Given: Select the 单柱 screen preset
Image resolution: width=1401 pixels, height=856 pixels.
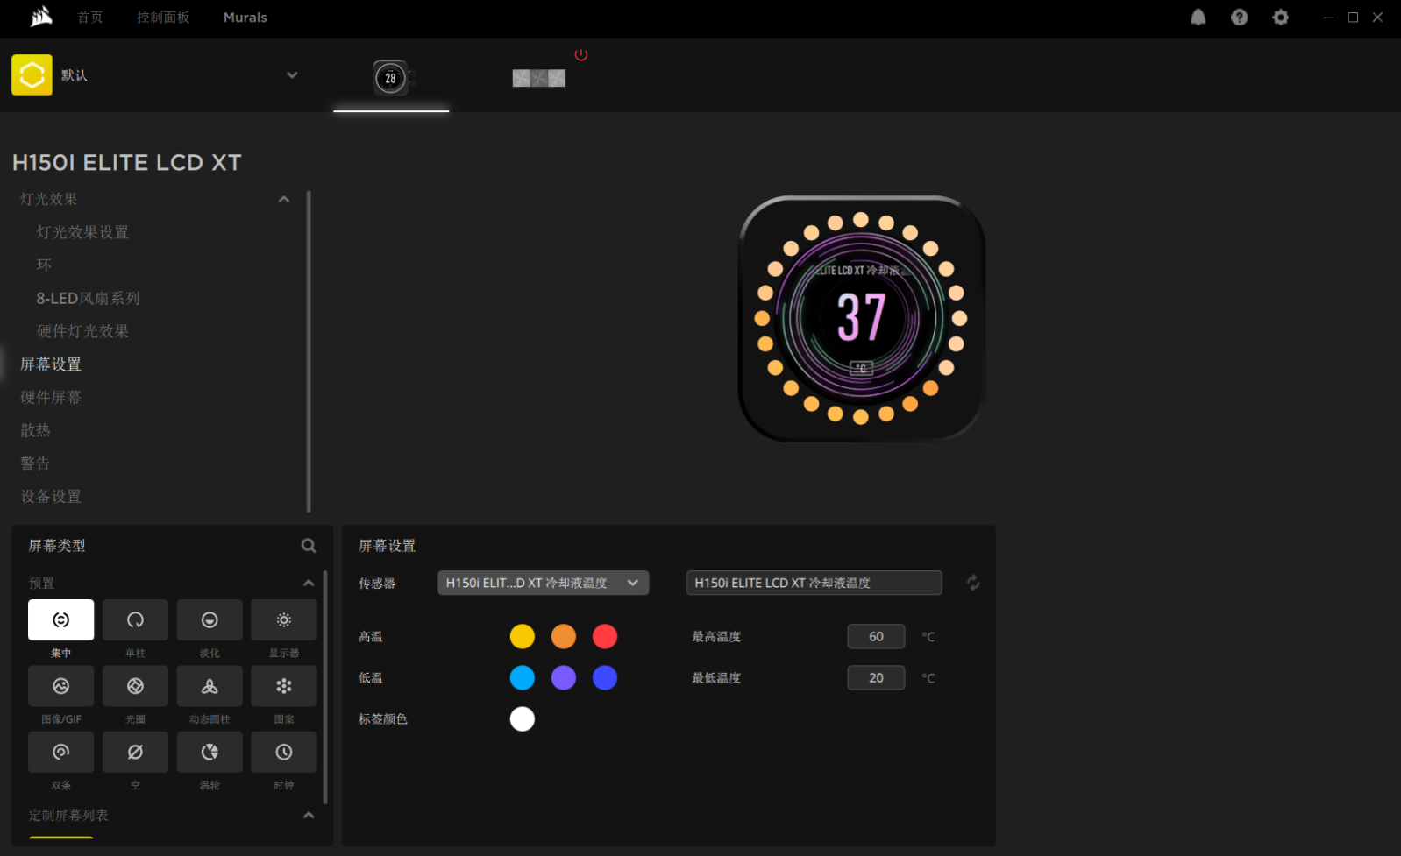Looking at the screenshot, I should point(135,620).
